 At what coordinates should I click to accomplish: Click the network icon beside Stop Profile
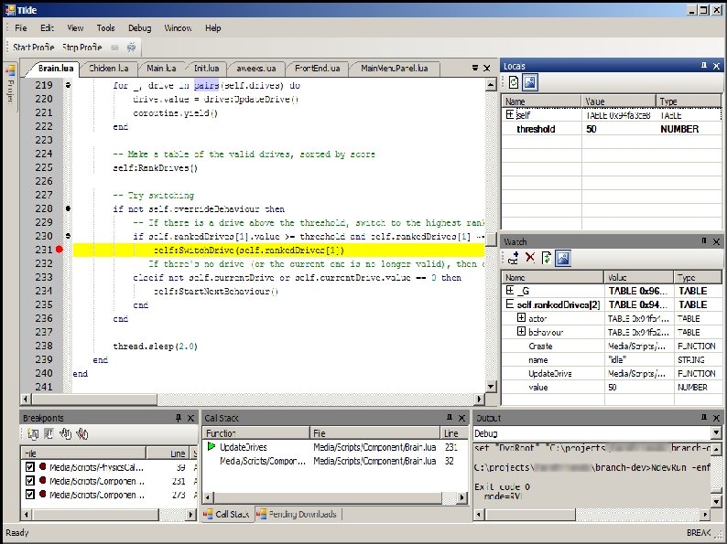[131, 47]
